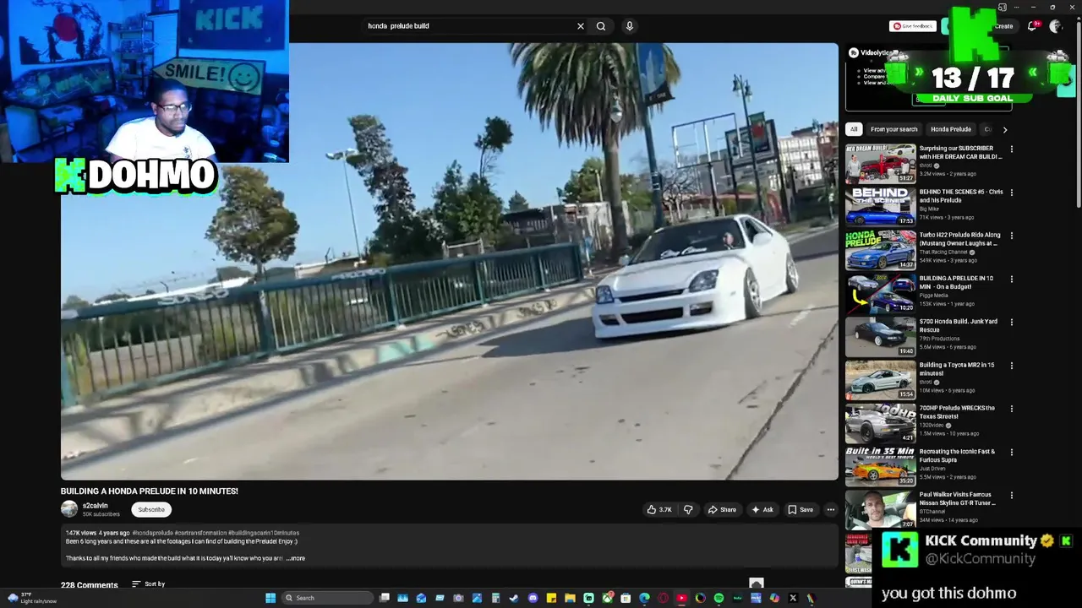Click the Ask sparkle button
Screen dimensions: 1082x608
[762, 509]
